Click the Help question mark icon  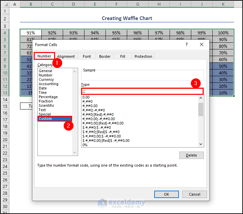(187, 45)
